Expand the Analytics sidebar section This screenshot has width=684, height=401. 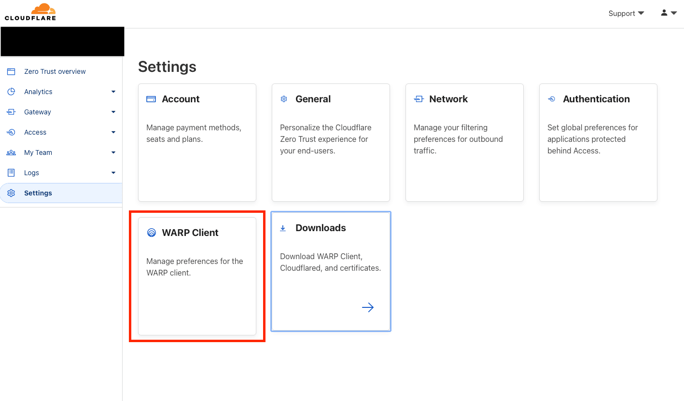(113, 92)
